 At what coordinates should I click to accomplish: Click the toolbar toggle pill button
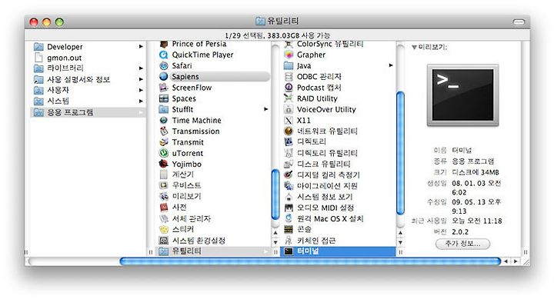coord(519,22)
